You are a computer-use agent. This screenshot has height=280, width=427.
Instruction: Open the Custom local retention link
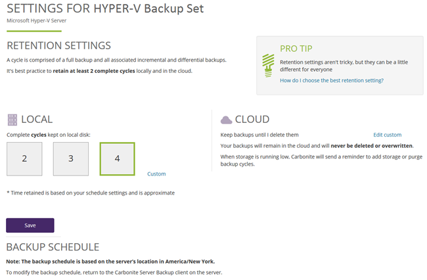click(156, 174)
